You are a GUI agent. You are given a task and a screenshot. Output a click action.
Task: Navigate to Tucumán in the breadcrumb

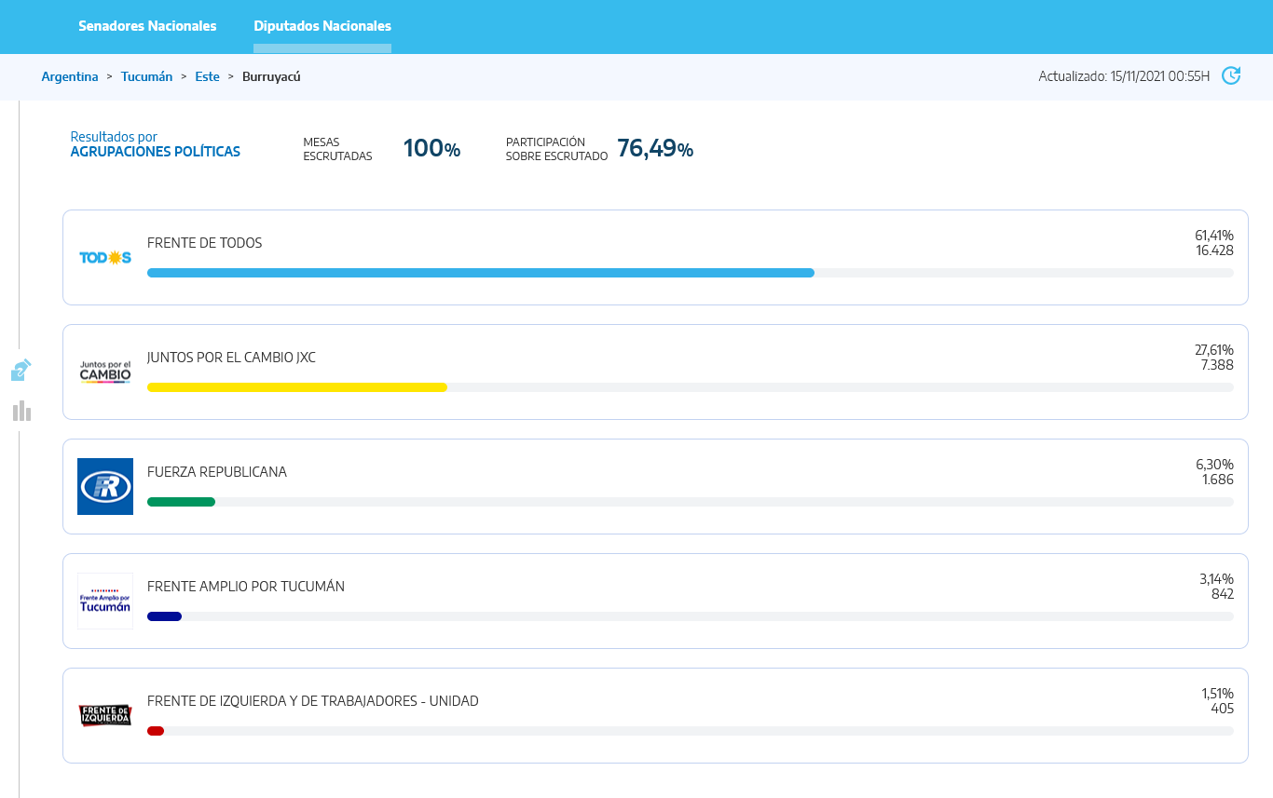tap(146, 76)
